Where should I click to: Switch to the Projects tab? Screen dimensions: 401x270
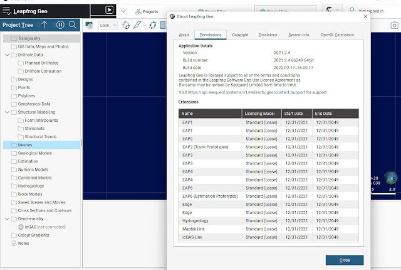147,11
